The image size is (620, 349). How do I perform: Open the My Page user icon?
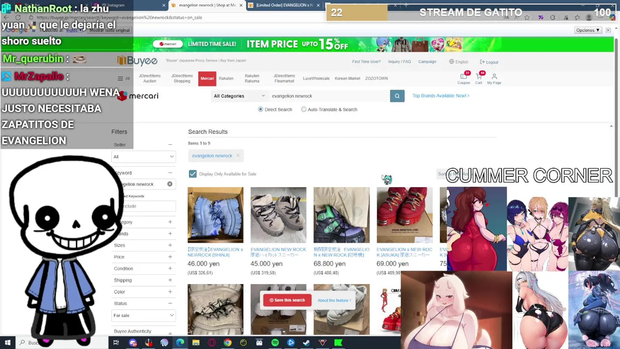pyautogui.click(x=494, y=79)
